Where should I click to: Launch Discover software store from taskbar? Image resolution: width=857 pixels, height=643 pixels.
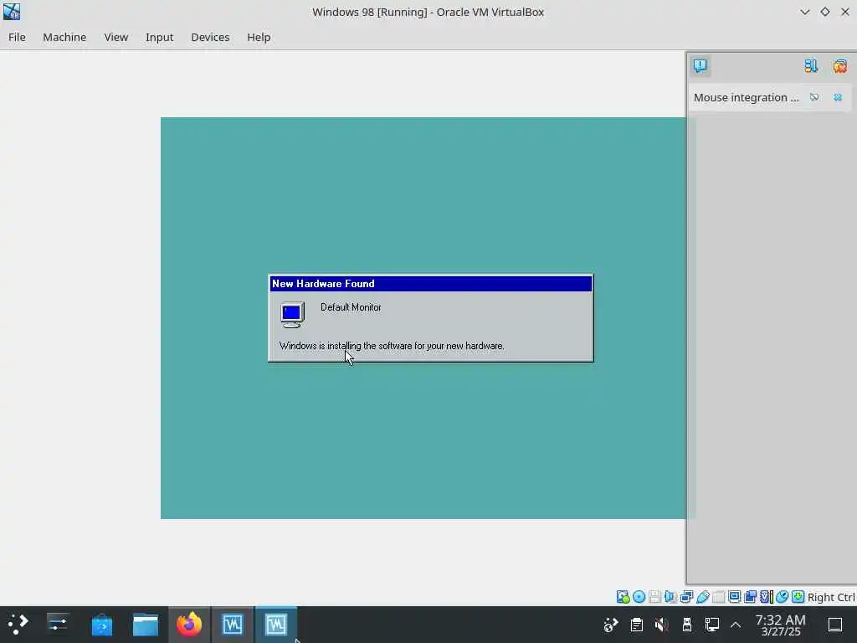point(101,625)
